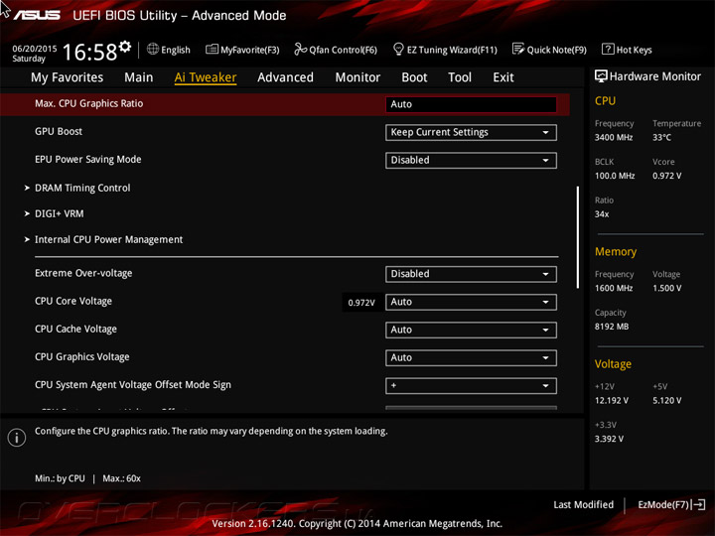Click the 3400 MHz CPU frequency value
This screenshot has height=536, width=715.
[614, 137]
